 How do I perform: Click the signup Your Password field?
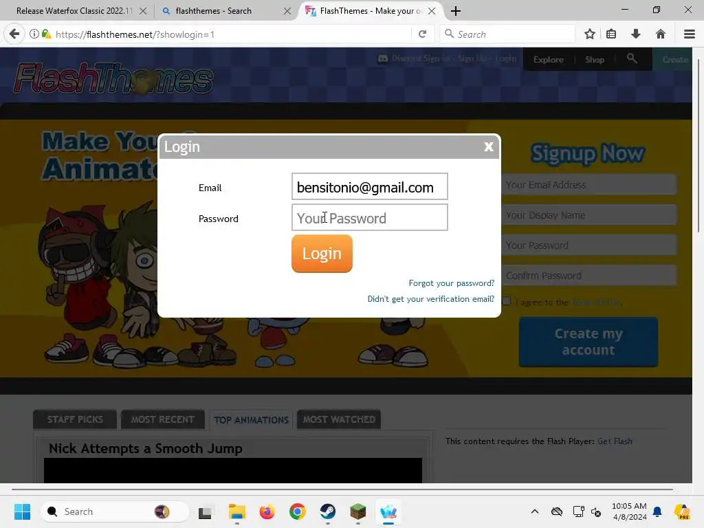588,245
